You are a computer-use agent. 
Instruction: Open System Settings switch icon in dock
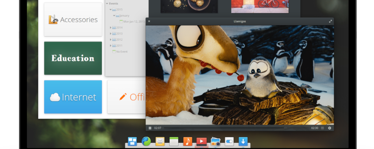tap(229, 142)
